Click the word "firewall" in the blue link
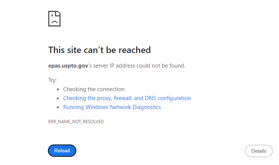 coord(123,98)
